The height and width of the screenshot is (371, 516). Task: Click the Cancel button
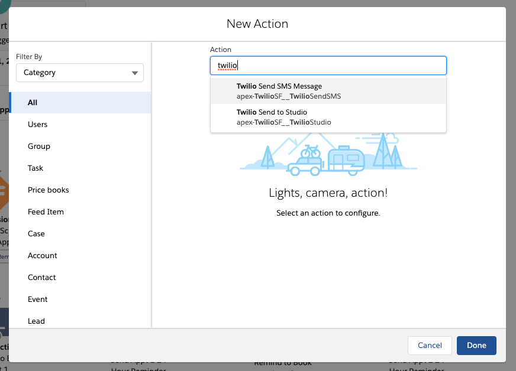pos(430,346)
